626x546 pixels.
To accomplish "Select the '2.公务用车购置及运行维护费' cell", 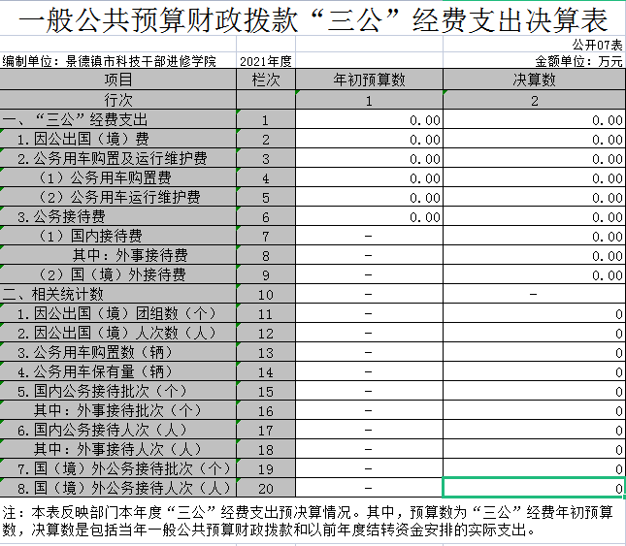I will point(112,159).
